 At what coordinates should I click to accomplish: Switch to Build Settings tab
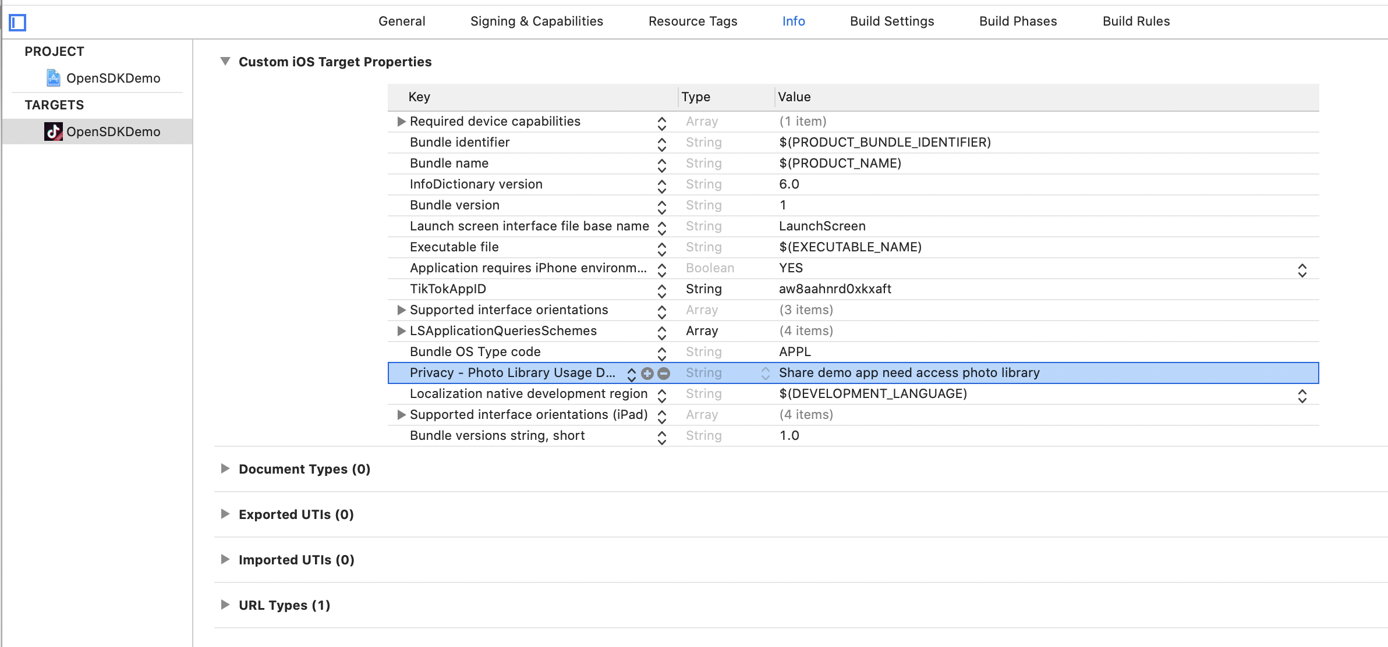(x=892, y=22)
